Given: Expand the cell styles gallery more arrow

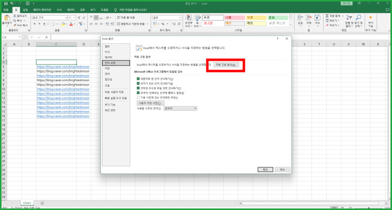Looking at the screenshot, I should (x=291, y=25).
